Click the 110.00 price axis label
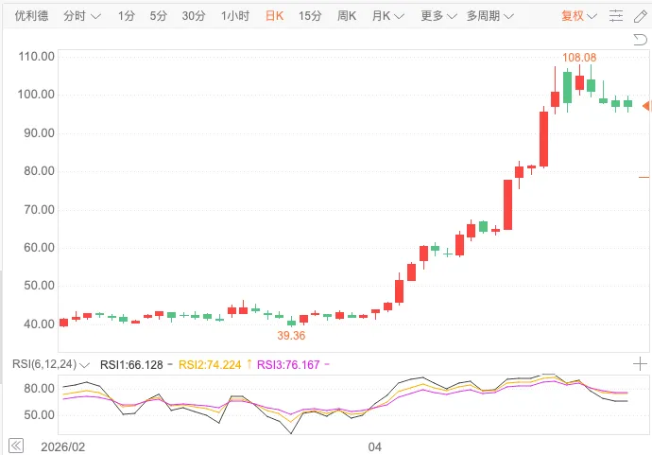Screen dimensions: 652x455 (37, 57)
